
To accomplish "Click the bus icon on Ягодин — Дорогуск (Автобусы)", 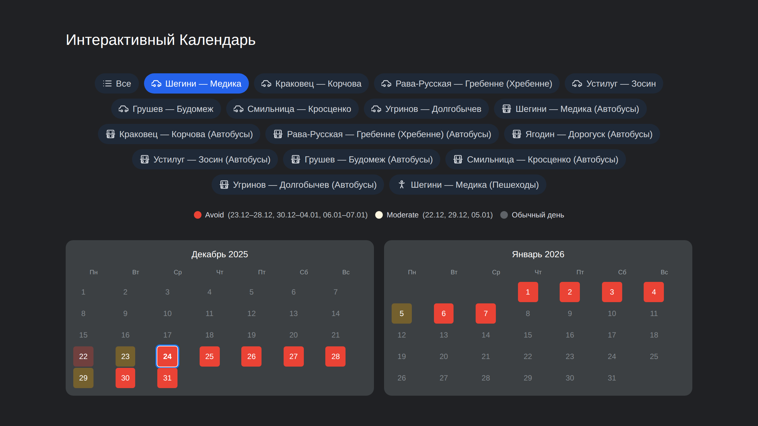I will tap(516, 134).
